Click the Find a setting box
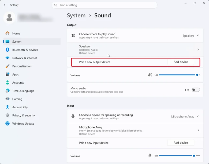This screenshot has width=209, height=164. [104, 5]
